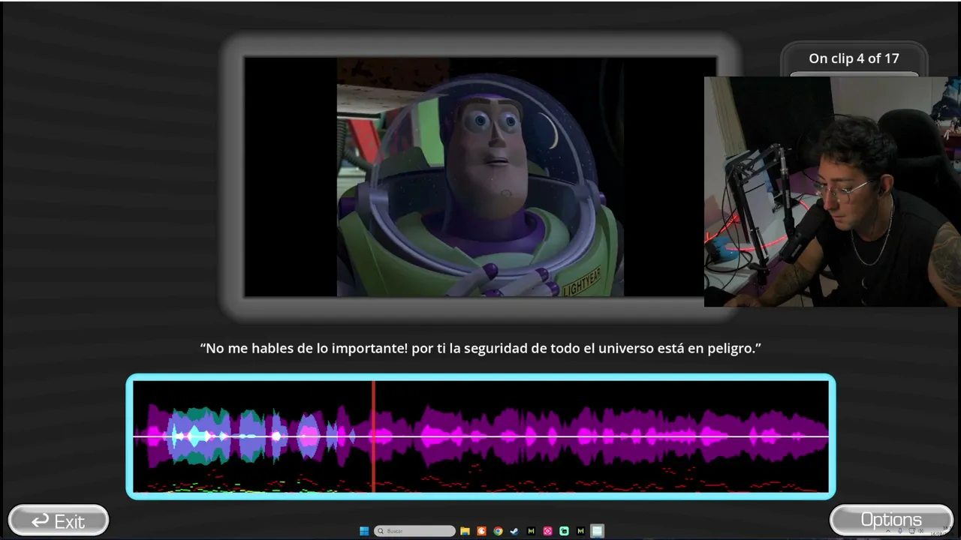Open the pink app icon on the taskbar
Screen dimensions: 961x540
click(548, 531)
